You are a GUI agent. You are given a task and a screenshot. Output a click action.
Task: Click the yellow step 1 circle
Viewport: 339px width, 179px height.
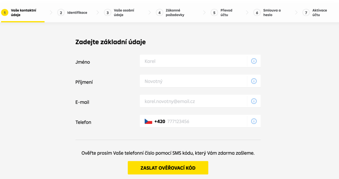tap(5, 13)
